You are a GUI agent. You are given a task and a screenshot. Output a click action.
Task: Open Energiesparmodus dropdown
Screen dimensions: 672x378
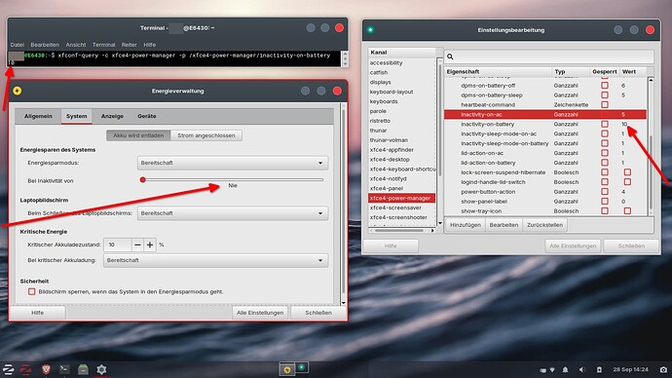233,163
